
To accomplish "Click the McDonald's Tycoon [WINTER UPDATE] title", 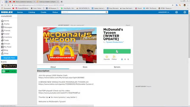I will [x=113, y=34].
